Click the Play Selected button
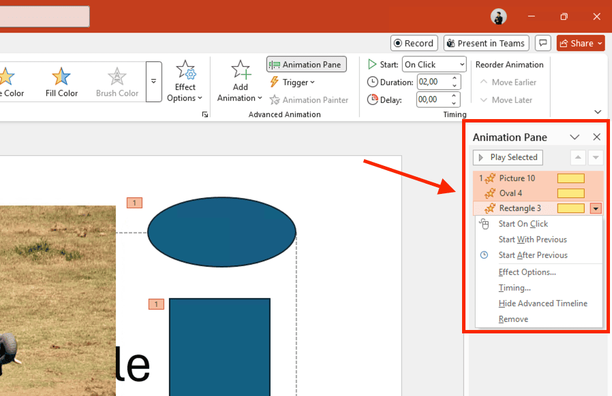This screenshot has width=612, height=396. [508, 157]
